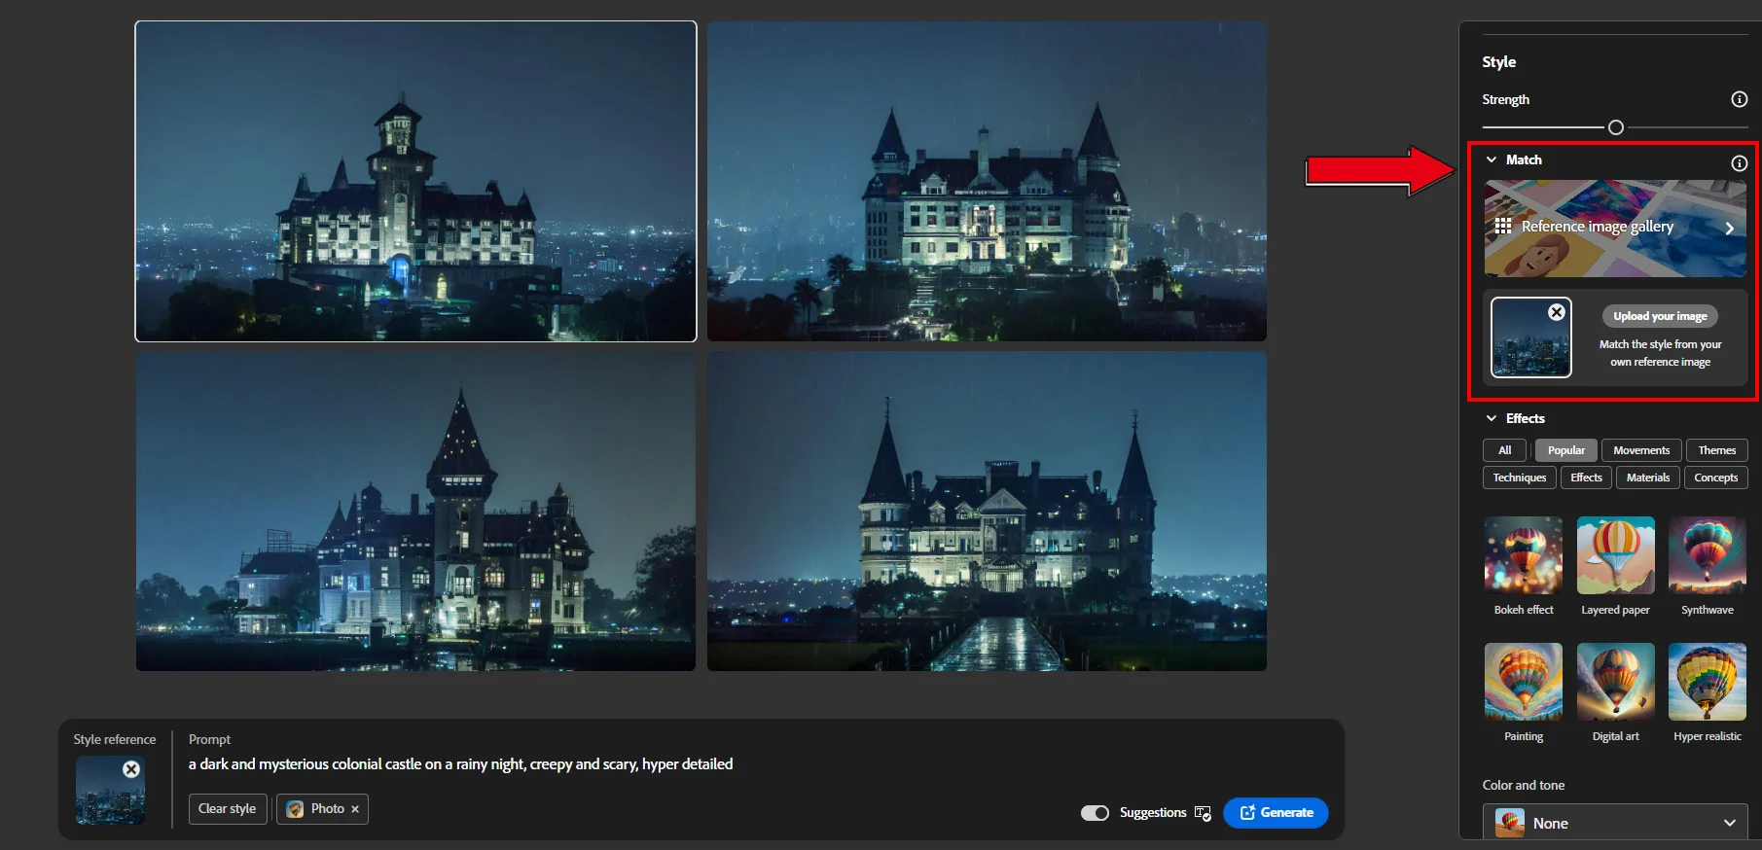Switch to Techniques effects tab
This screenshot has height=850, width=1762.
tap(1520, 478)
